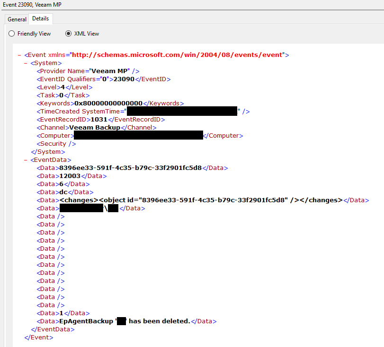
Task: Click the changes object id Data line
Action: (201, 200)
